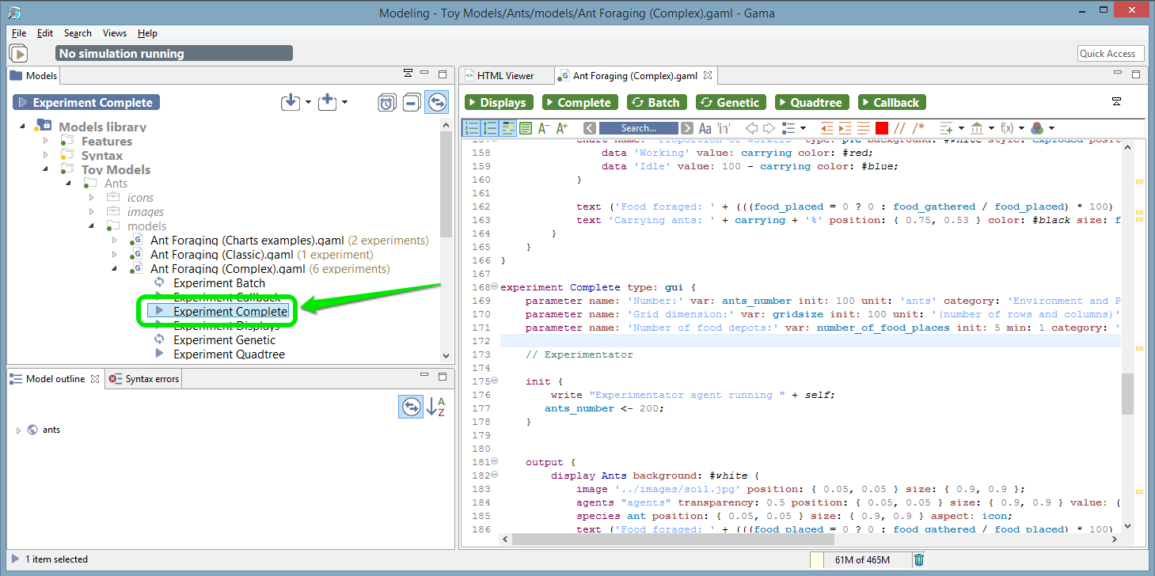Toggle link with editor in Models panel
1155x576 pixels.
(x=436, y=103)
